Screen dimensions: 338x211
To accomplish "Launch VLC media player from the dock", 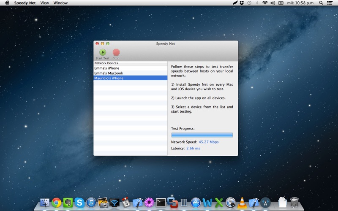I will (x=242, y=203).
